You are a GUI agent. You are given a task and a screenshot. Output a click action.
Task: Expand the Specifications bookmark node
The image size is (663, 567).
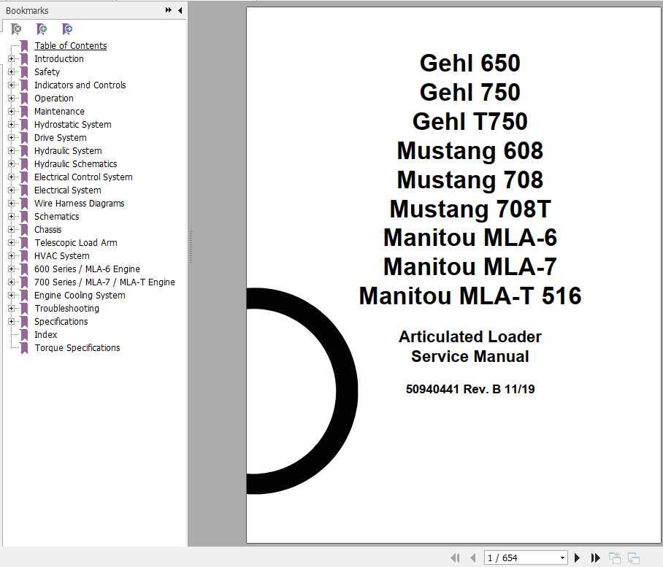(x=12, y=322)
